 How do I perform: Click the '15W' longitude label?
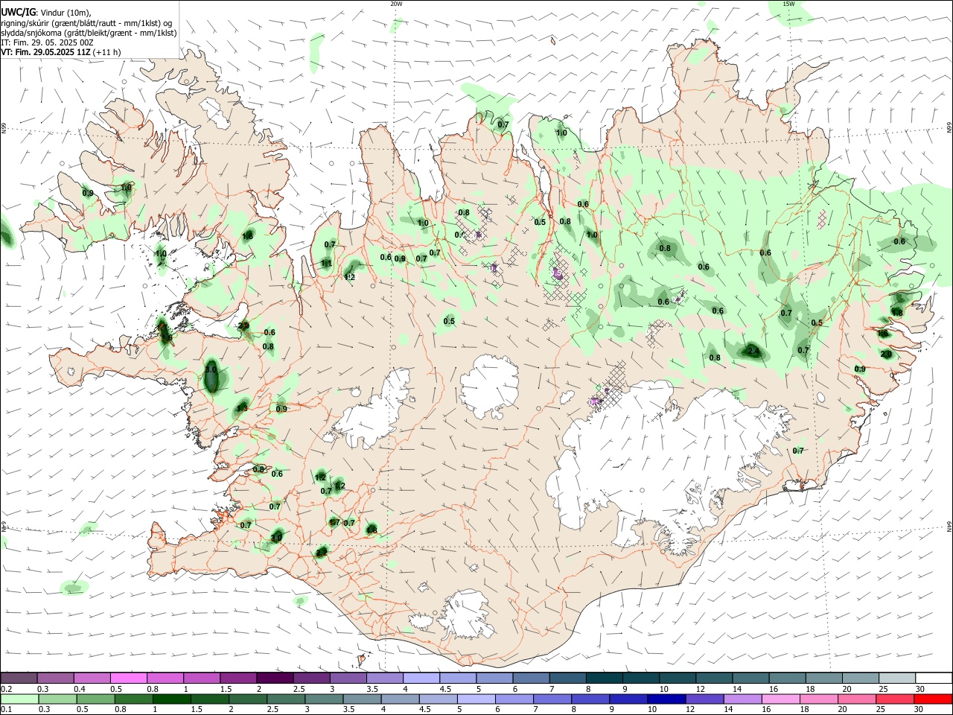(x=788, y=4)
